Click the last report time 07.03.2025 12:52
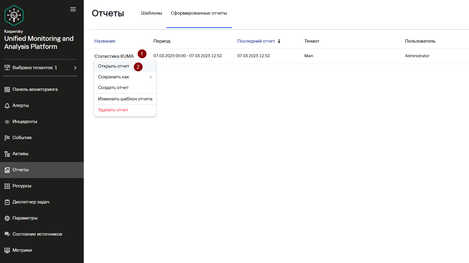Screen dimensions: 469x263 (253, 56)
